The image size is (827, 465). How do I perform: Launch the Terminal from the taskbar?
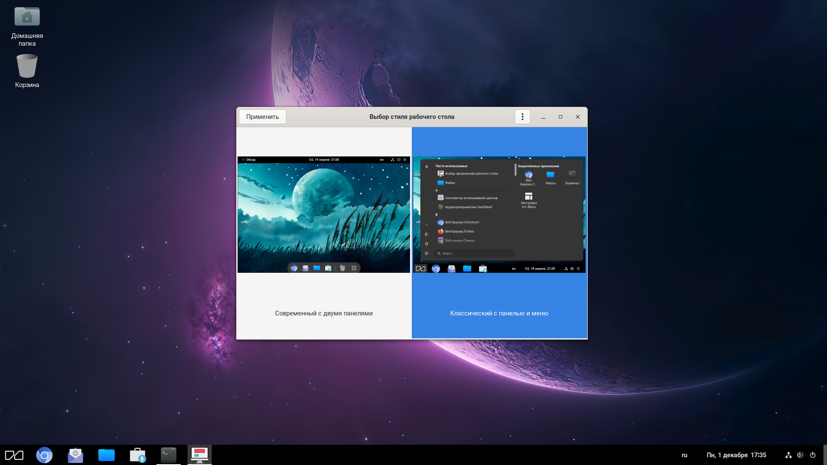tap(169, 455)
